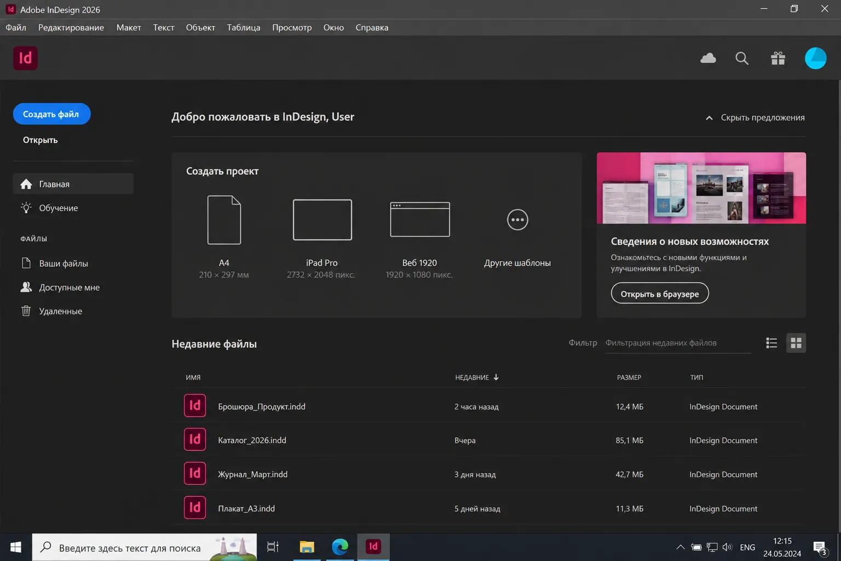This screenshot has width=841, height=561.
Task: Click the Windows taskbar search box
Action: (x=145, y=547)
